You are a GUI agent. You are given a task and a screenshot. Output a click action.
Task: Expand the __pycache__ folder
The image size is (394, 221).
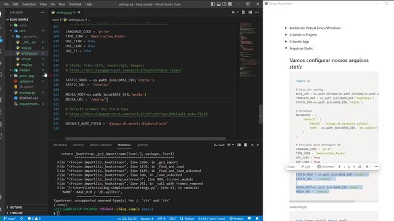13,37
